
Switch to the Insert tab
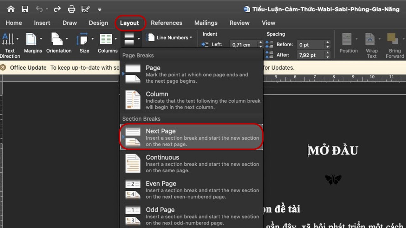click(42, 23)
